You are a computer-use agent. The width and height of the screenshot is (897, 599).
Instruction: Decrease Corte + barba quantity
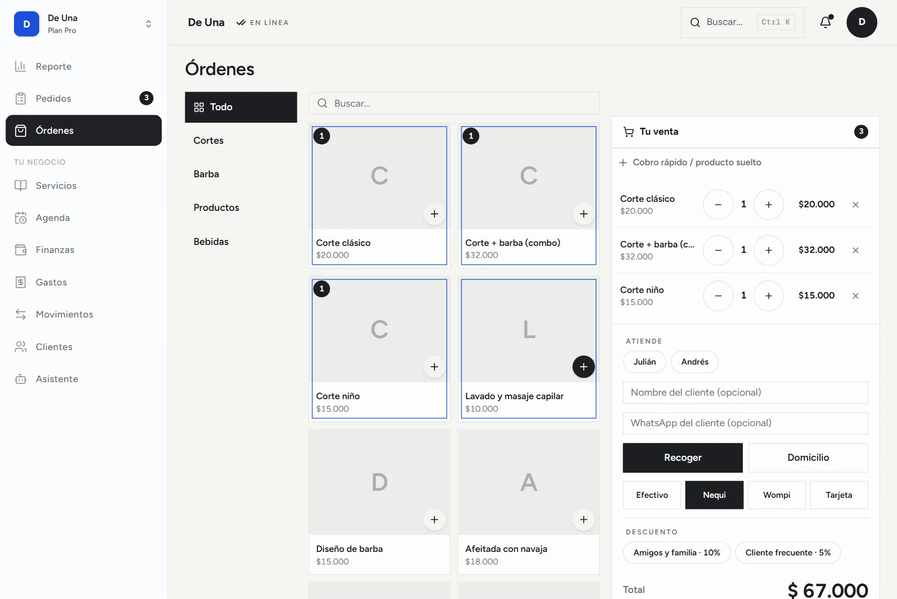pos(718,250)
